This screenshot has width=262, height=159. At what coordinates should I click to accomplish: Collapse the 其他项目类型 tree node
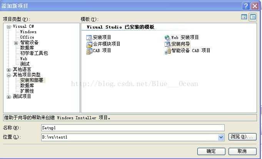9,75
